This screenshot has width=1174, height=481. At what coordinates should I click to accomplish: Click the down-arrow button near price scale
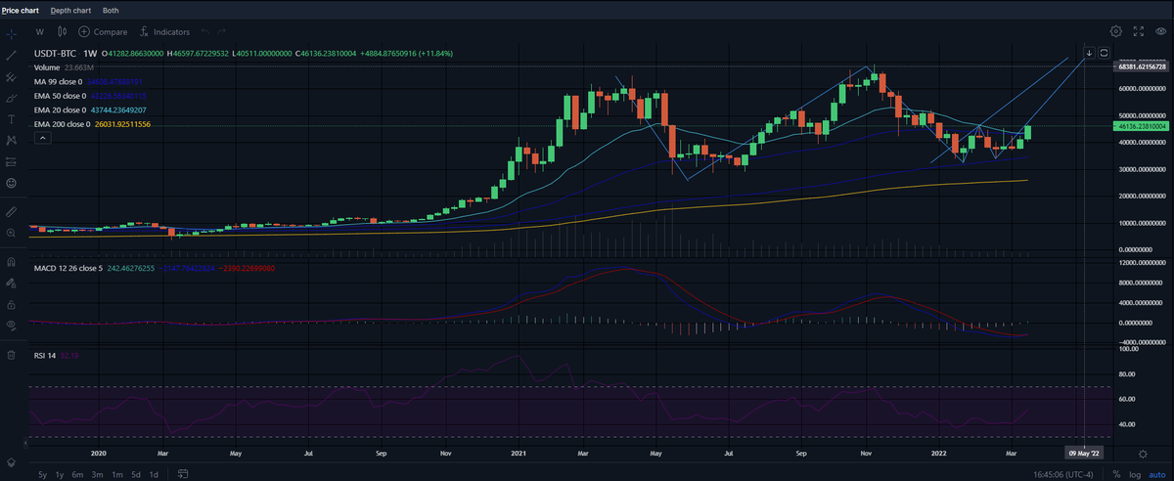pyautogui.click(x=1089, y=52)
